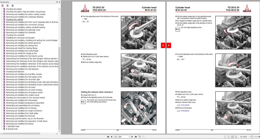The height and width of the screenshot is (139, 260).
Task: Go to bookmark Removing and installing the camshaft
Action: [x=21, y=32]
